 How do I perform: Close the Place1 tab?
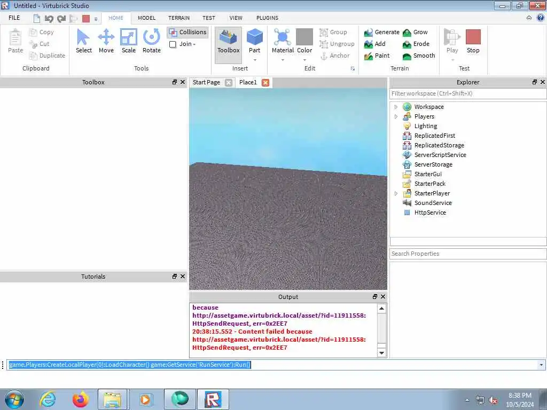coord(265,83)
